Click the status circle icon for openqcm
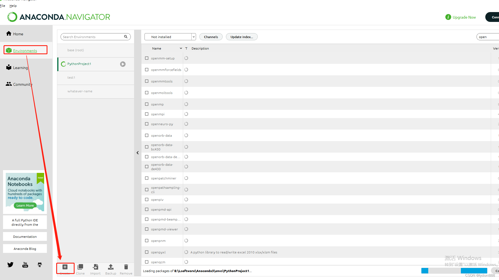The height and width of the screenshot is (280, 499). 186,262
